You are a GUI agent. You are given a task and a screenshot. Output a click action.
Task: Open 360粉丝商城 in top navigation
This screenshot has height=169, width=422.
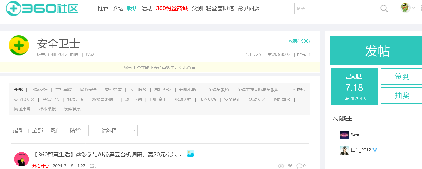point(172,9)
